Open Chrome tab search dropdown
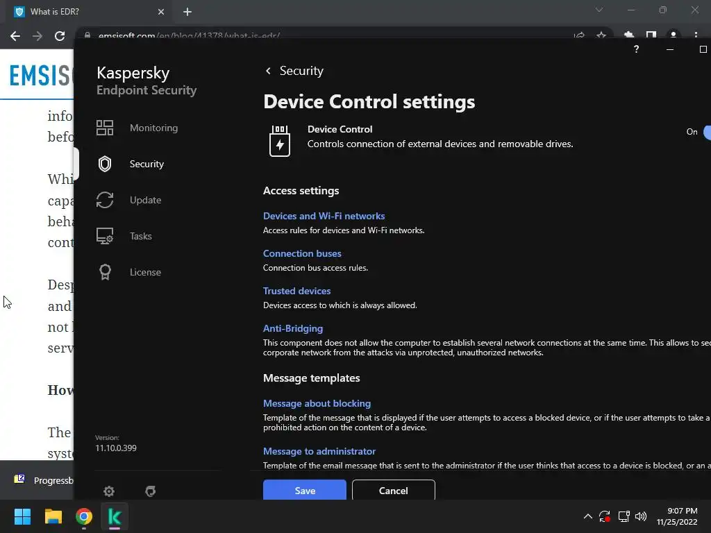Viewport: 711px width, 533px height. (x=599, y=10)
